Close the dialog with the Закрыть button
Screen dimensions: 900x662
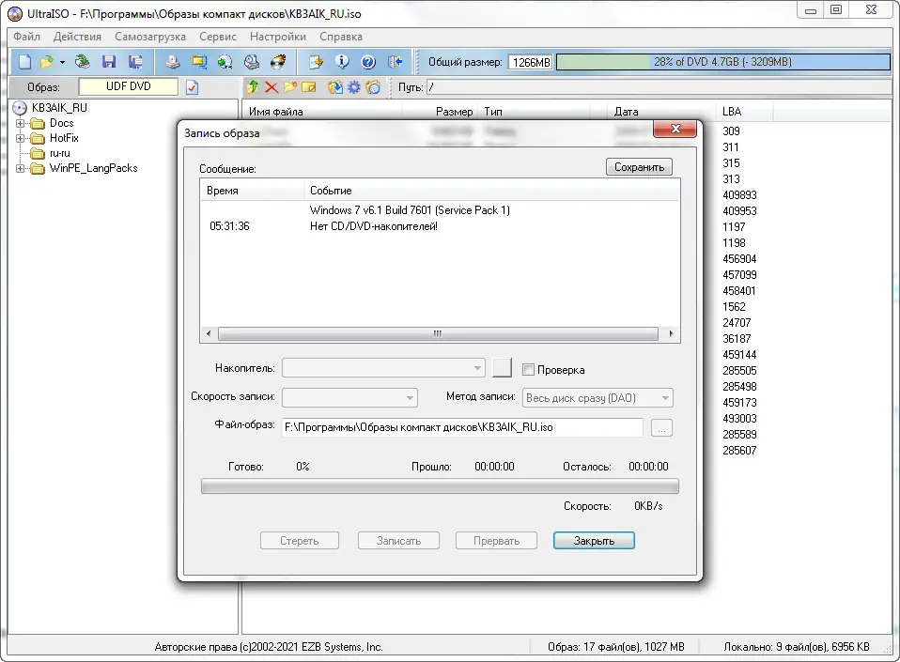coord(593,540)
